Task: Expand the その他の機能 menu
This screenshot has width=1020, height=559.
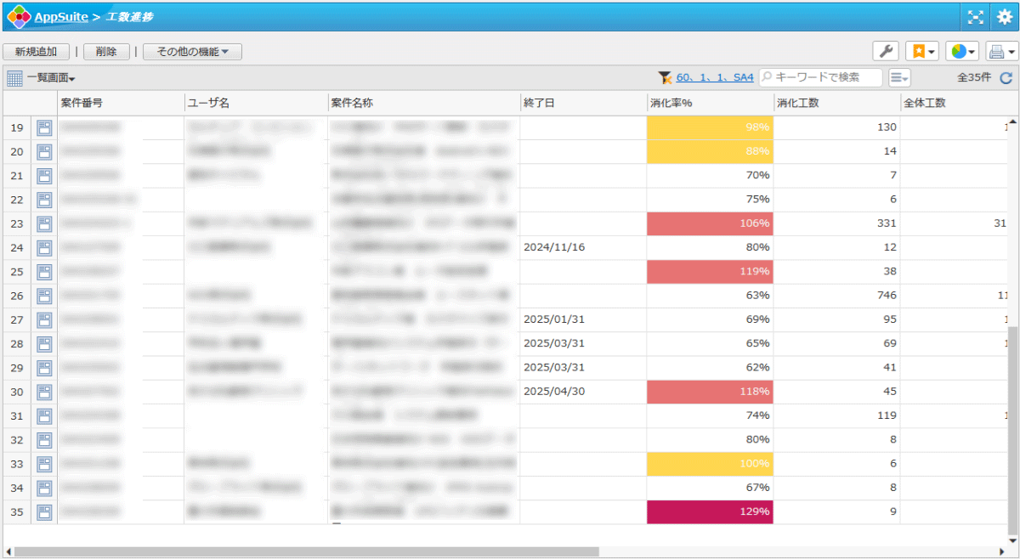Action: click(x=192, y=52)
